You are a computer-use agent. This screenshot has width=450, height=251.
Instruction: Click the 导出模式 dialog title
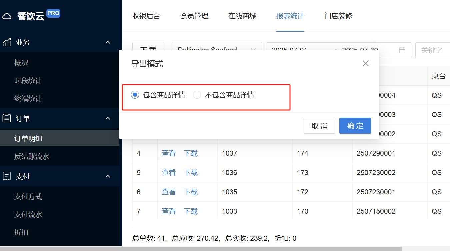coord(147,64)
